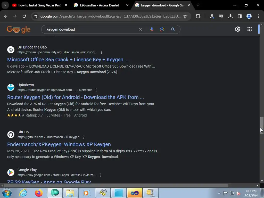Click the forum.up-community.org URL text
Screen dimensions: 264x198
57,52
